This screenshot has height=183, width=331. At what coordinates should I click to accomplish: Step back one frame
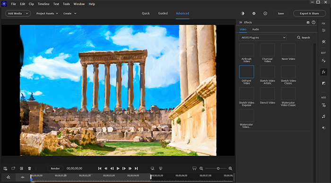112,168
